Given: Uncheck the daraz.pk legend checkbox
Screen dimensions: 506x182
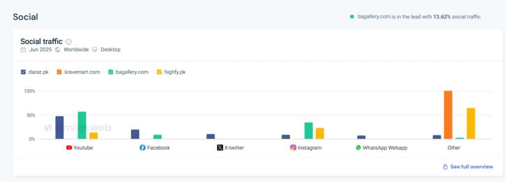Looking at the screenshot, I should 23,72.
